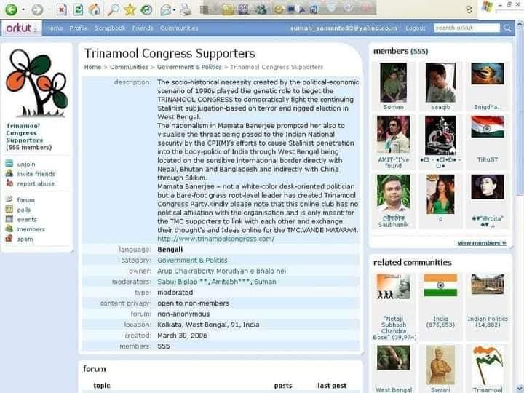The width and height of the screenshot is (524, 393).
Task: Print the page with printer icon
Action: (186, 9)
